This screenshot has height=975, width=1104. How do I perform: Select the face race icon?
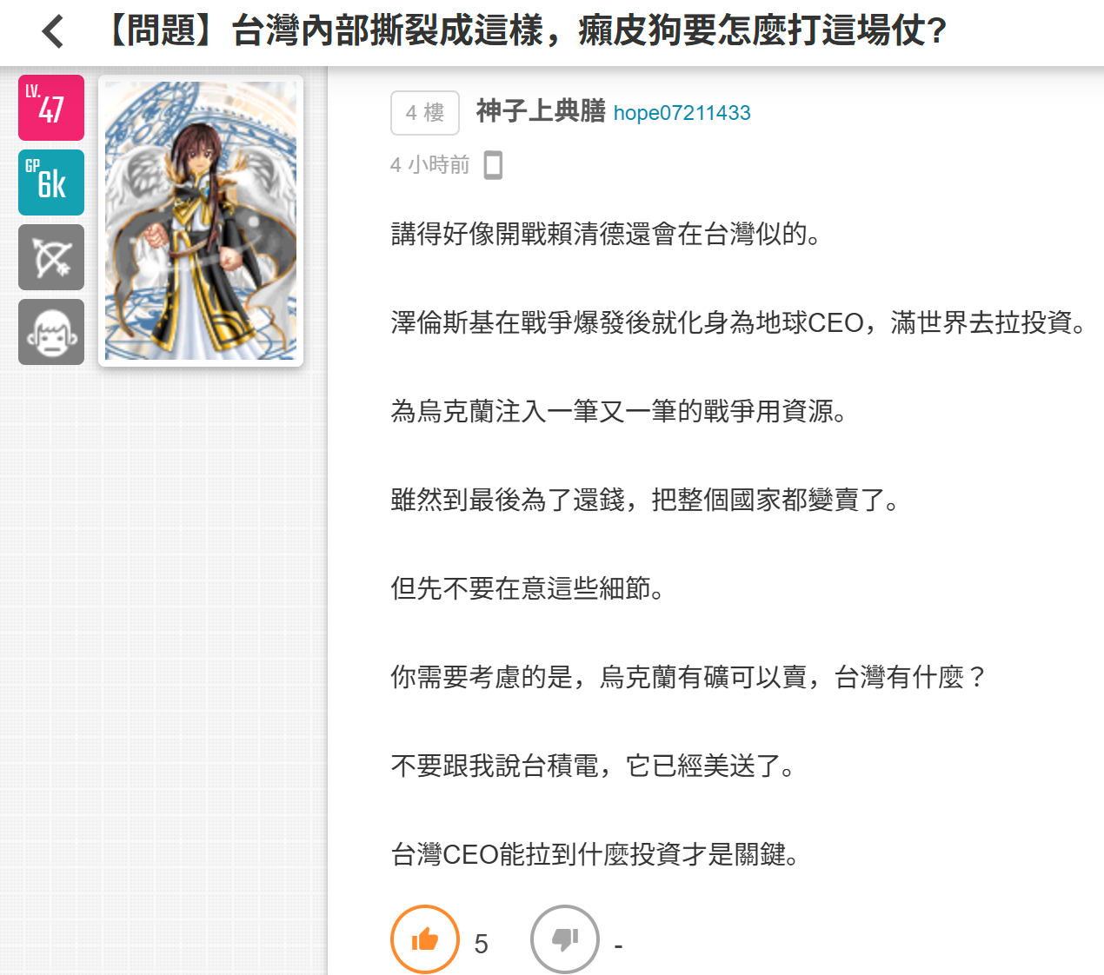coord(51,332)
